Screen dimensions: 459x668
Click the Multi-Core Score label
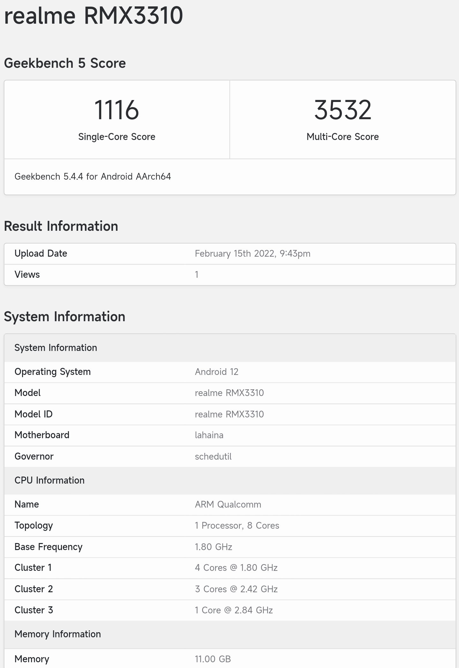pos(342,137)
